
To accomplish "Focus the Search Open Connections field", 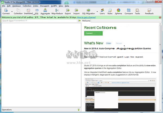I will tap(39, 21).
